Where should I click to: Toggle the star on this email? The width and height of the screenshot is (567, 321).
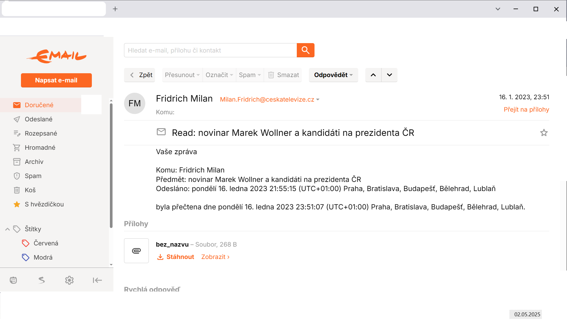click(x=544, y=133)
